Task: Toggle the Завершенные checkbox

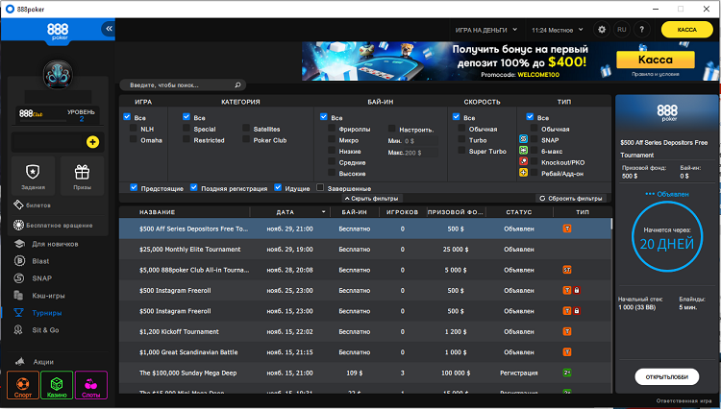Action: coord(320,188)
